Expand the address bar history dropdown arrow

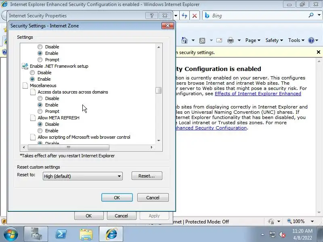(x=176, y=16)
